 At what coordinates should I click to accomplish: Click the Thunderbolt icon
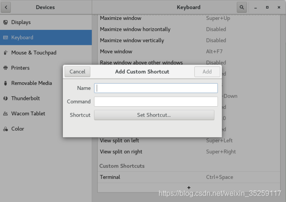click(5, 99)
